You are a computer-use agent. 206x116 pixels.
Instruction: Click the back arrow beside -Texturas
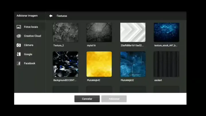click(x=51, y=16)
